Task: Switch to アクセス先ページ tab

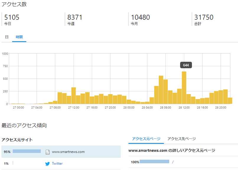Action: pos(182,139)
